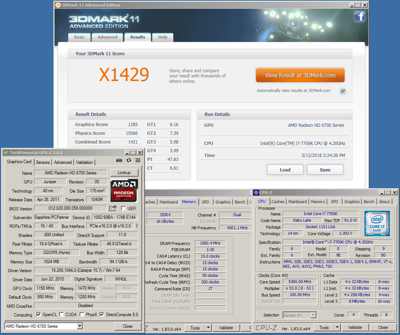Toggle the DirectCompute 5.0 checkbox
The image size is (400, 335).
(x=102, y=314)
